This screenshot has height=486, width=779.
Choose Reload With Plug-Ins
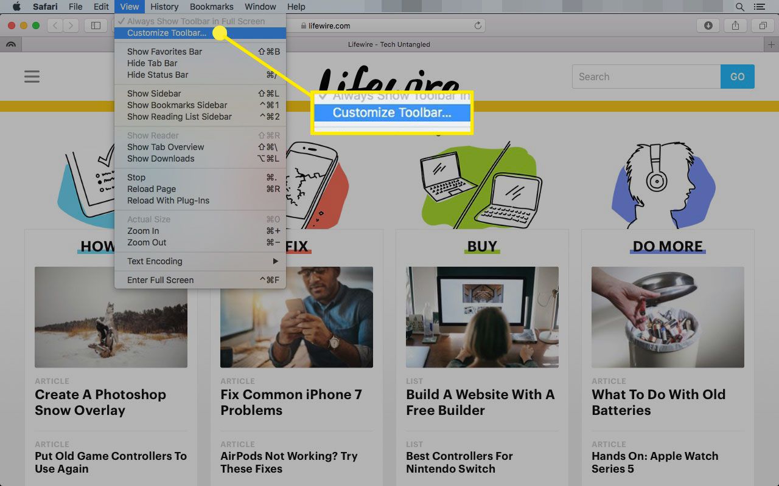click(200, 200)
